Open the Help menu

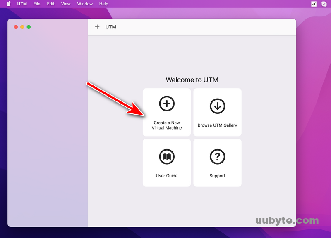pos(103,4)
